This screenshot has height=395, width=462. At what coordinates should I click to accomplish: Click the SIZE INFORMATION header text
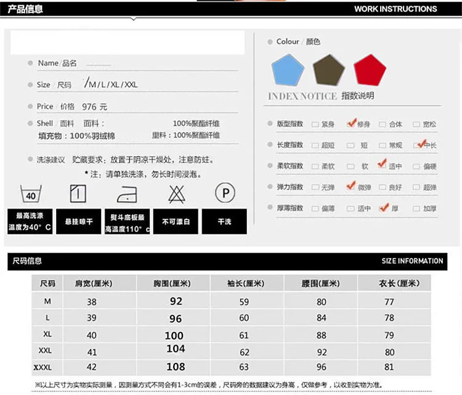[x=412, y=261]
